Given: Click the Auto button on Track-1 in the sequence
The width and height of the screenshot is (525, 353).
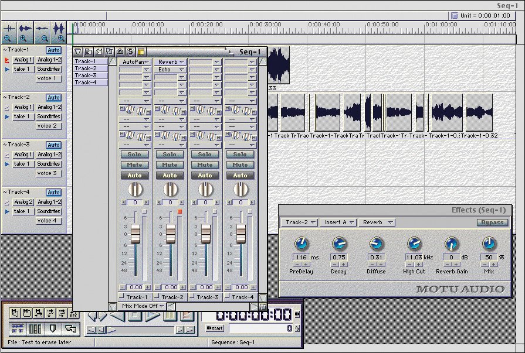Looking at the screenshot, I should pos(53,50).
